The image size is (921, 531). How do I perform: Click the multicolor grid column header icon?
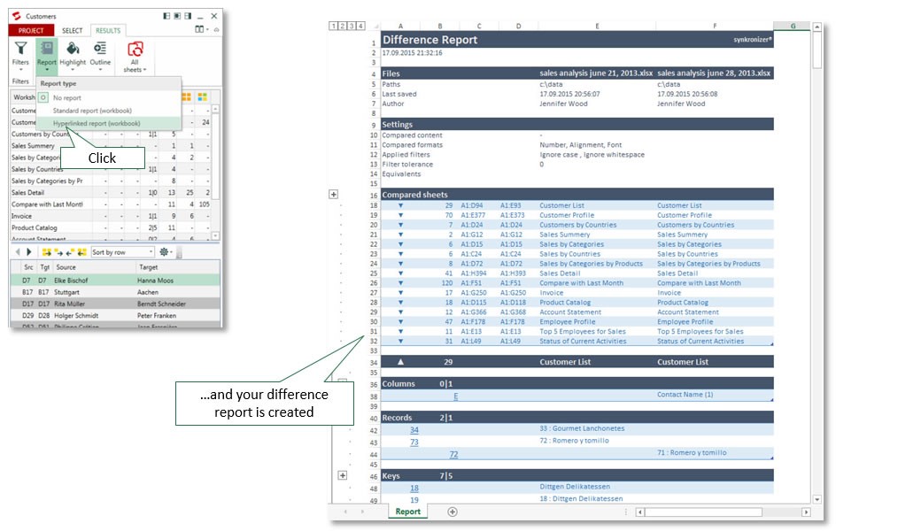(203, 96)
